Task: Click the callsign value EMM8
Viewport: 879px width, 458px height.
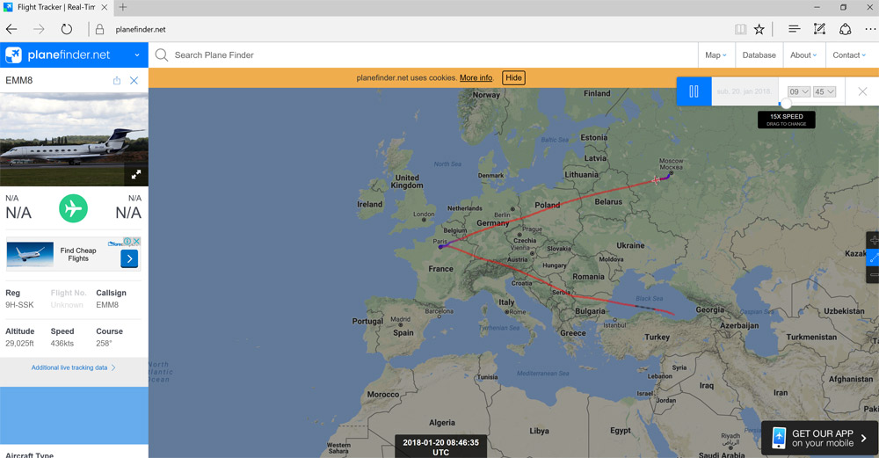Action: (107, 305)
